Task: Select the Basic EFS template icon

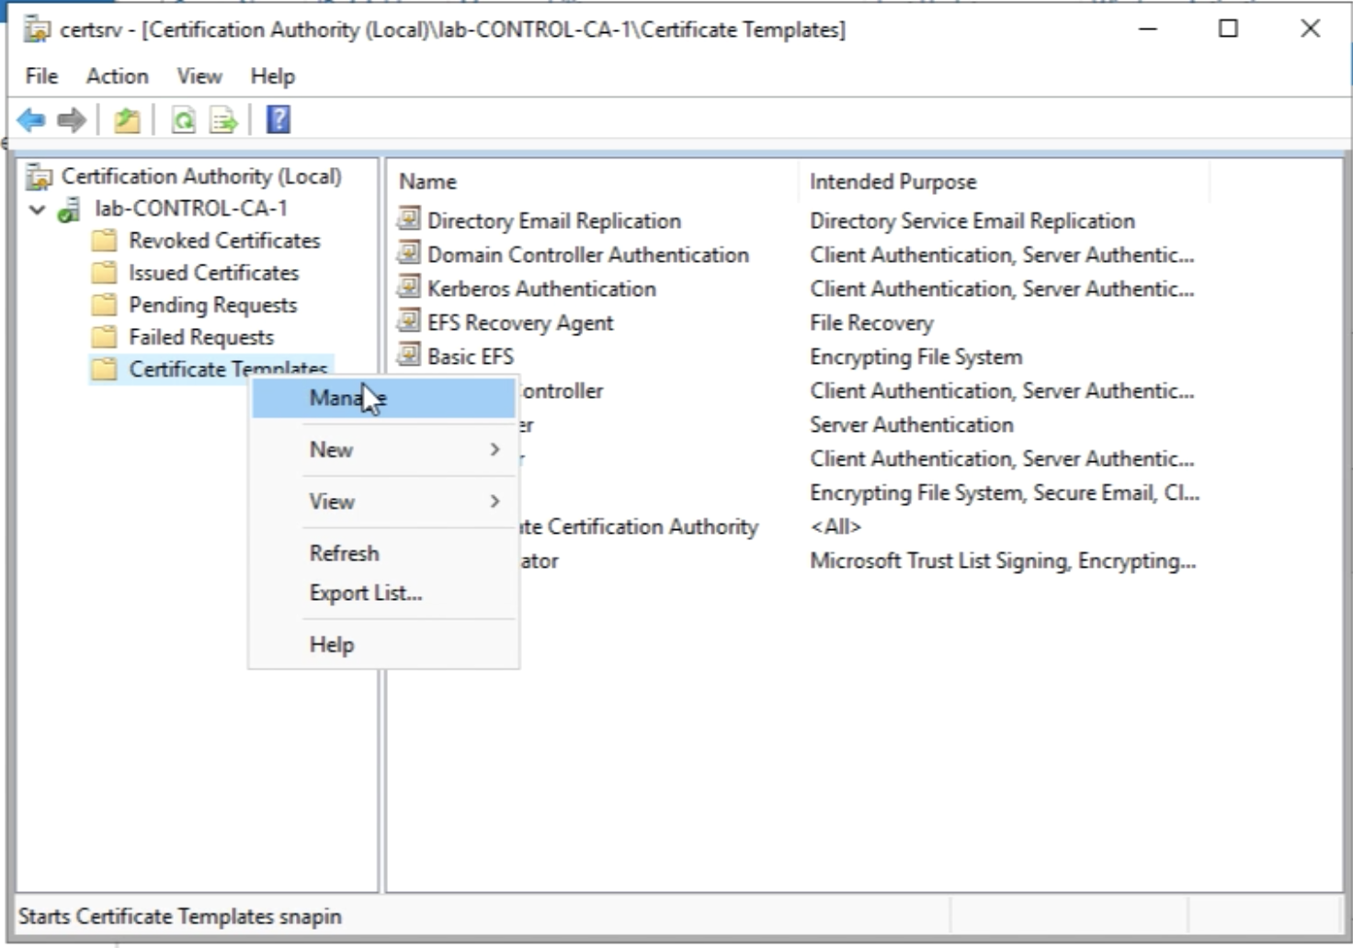Action: tap(408, 355)
